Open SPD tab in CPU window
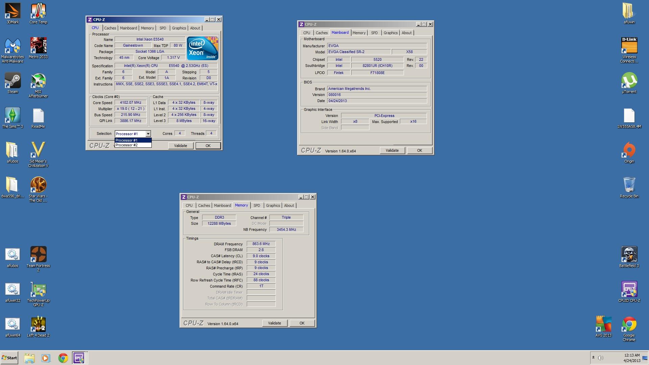Image resolution: width=649 pixels, height=365 pixels. click(x=163, y=28)
